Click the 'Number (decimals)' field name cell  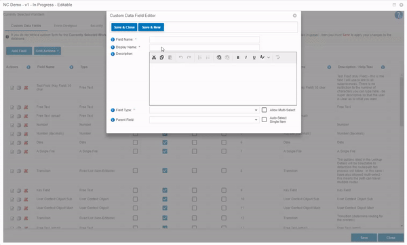(50, 134)
